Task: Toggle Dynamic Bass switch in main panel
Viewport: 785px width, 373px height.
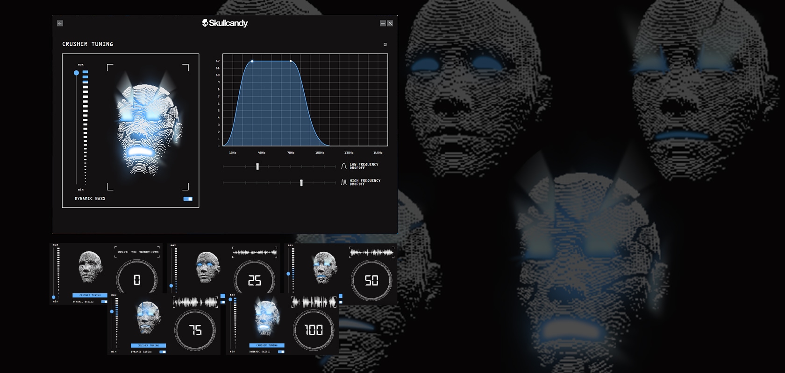Action: [x=188, y=199]
